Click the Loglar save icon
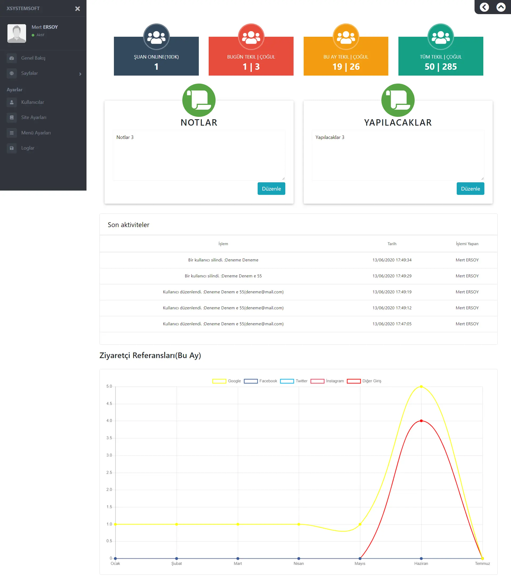Screen dimensions: 511x585 coord(12,148)
